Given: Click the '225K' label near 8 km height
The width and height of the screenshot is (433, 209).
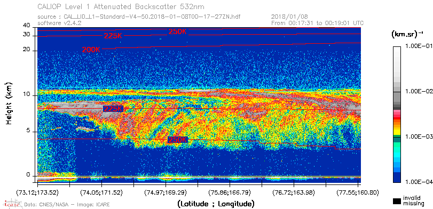Looking at the screenshot, I should pos(113,109).
